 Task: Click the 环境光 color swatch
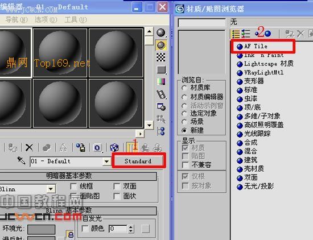pos(41,229)
